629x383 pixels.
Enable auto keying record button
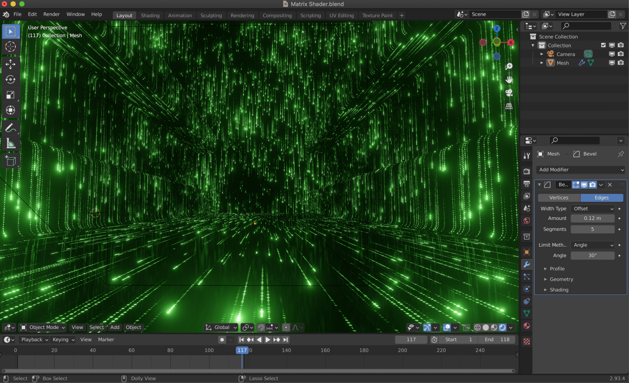[x=222, y=340]
